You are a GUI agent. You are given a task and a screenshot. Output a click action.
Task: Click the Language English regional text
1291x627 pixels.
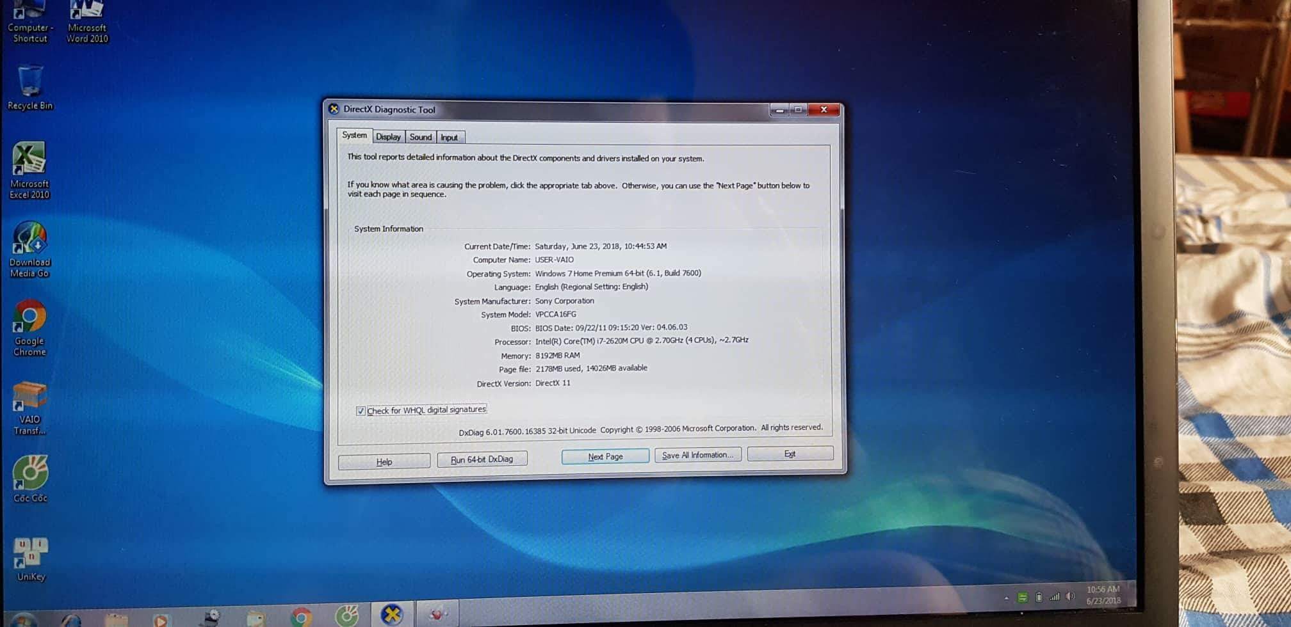tap(592, 287)
